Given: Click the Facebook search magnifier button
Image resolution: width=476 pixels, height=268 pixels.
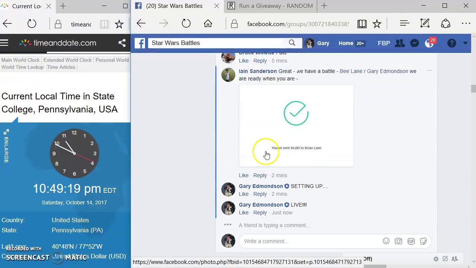Looking at the screenshot, I should (292, 43).
